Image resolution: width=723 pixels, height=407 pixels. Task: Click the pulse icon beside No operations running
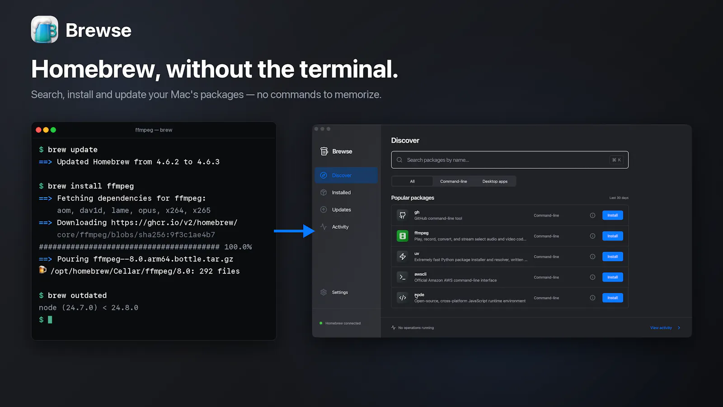coord(394,327)
